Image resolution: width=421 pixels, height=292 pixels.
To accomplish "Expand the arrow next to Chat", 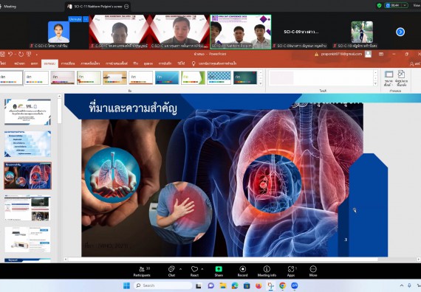I will (x=180, y=268).
